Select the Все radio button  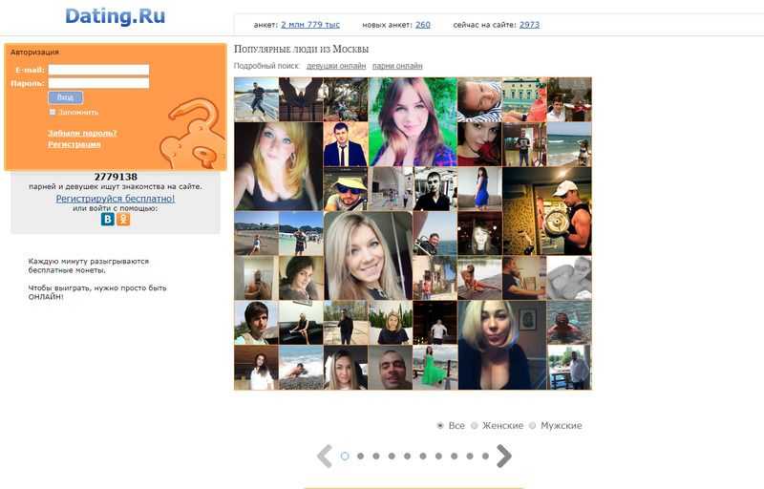pyautogui.click(x=440, y=426)
